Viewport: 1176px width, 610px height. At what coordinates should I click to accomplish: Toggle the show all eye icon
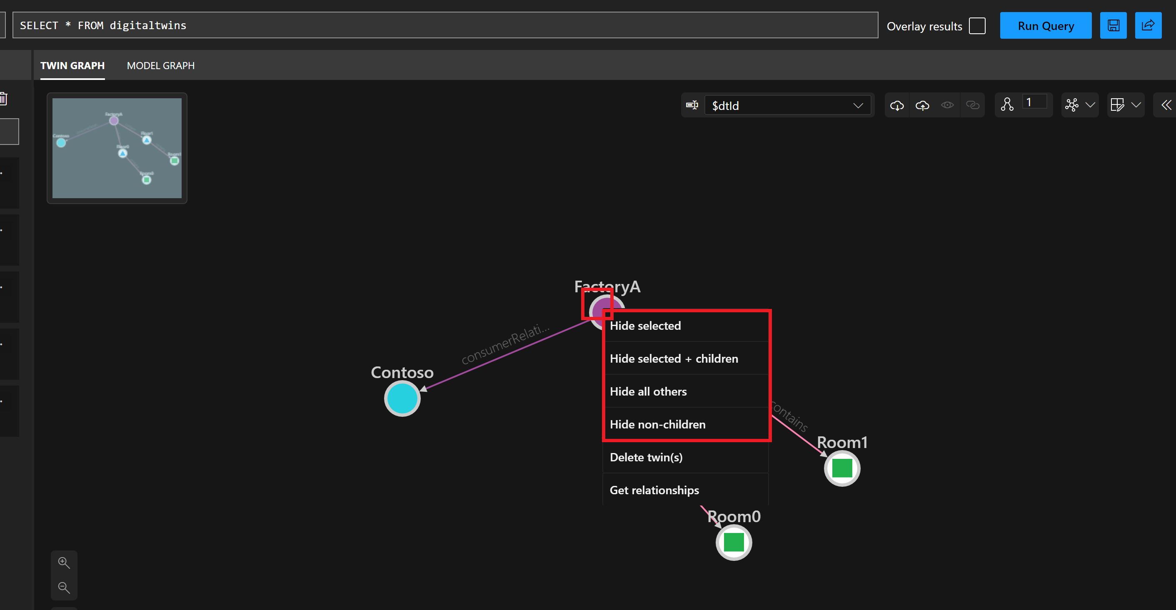coord(947,105)
